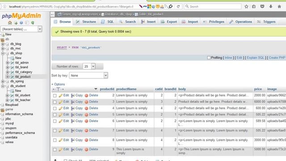Switch to the Structure tab
286x161 pixels.
[86, 22]
